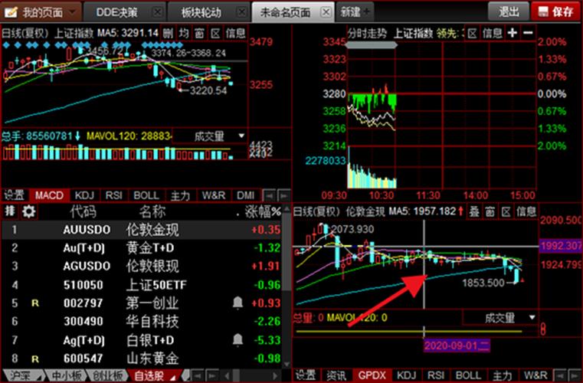Screen dimensions: 583x383
Task: Click the red 保存 save button
Action: [x=555, y=11]
